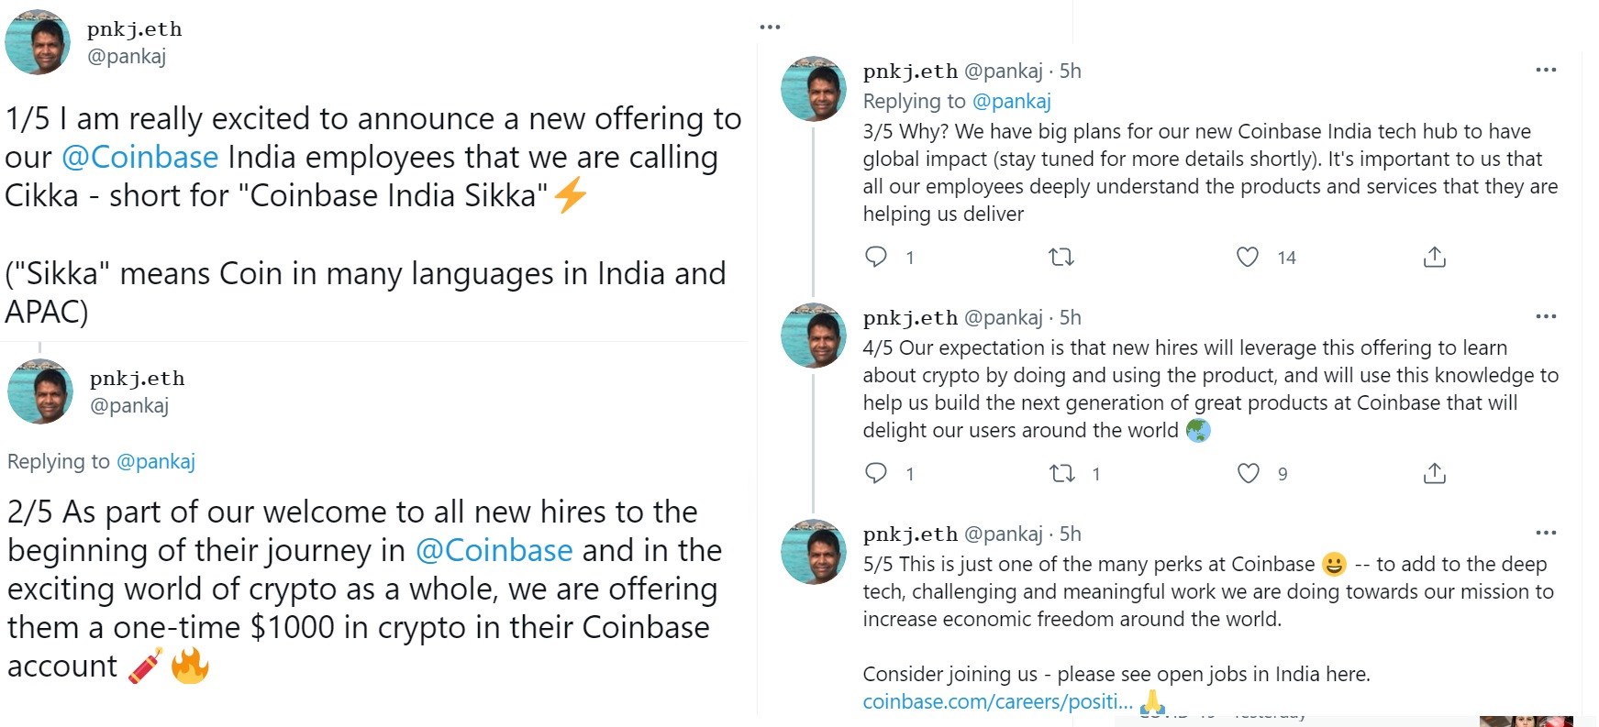Open more options for the 3/5 tweet
The image size is (1599, 727).
tap(1546, 71)
